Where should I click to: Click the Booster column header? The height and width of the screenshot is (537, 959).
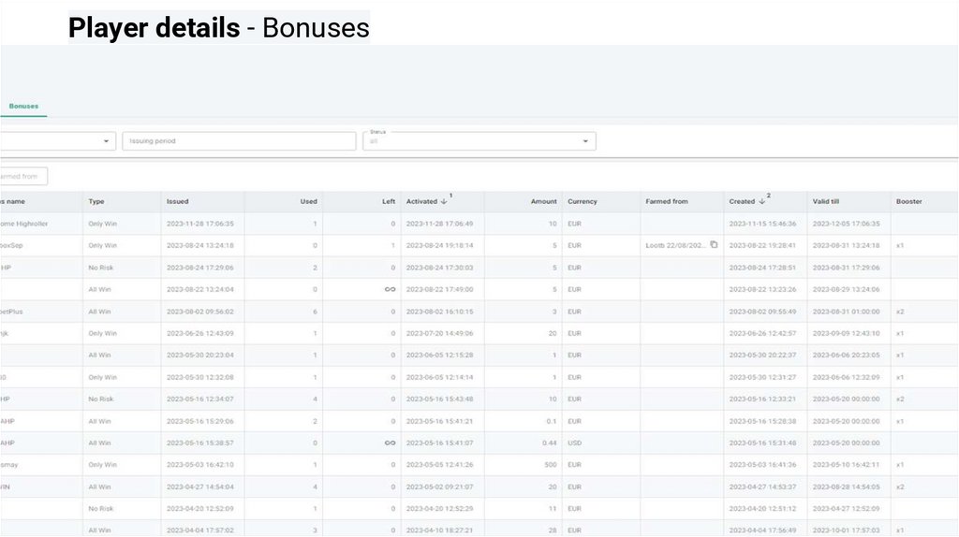click(x=908, y=201)
